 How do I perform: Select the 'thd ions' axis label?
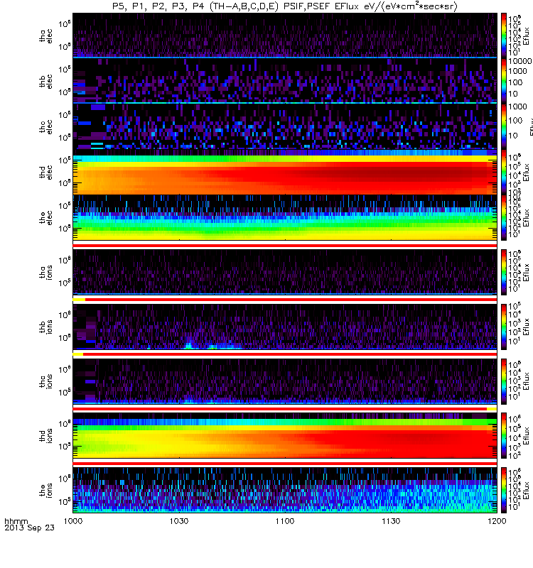(x=46, y=436)
